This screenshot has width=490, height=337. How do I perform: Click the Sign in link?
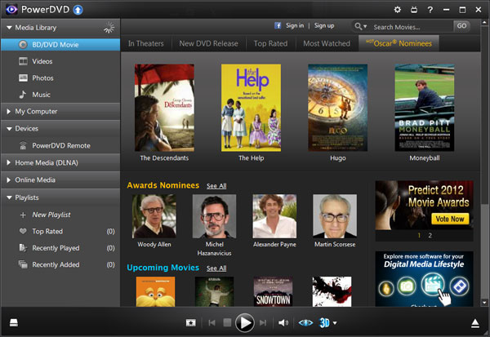click(x=294, y=25)
